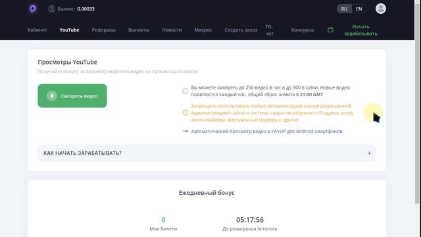Click the balance coin icon

(51, 9)
